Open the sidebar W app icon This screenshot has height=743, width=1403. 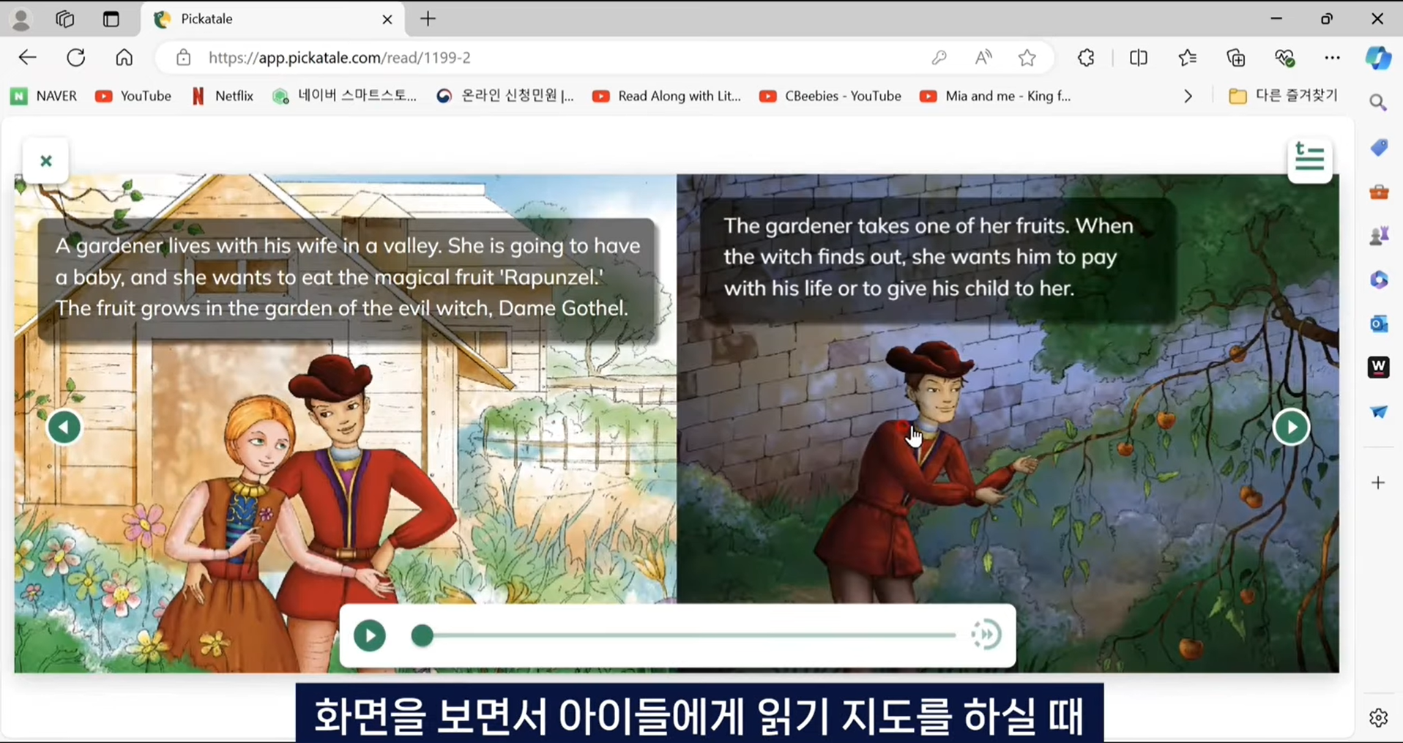pos(1379,367)
